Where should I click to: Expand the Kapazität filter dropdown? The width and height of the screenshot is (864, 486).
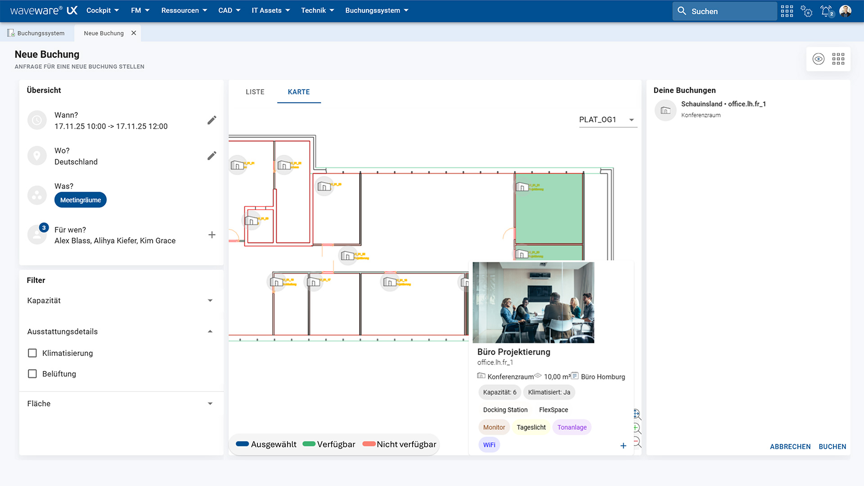click(x=210, y=301)
